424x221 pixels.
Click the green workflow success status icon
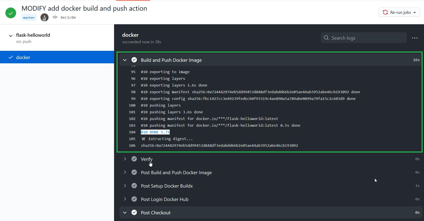click(11, 13)
